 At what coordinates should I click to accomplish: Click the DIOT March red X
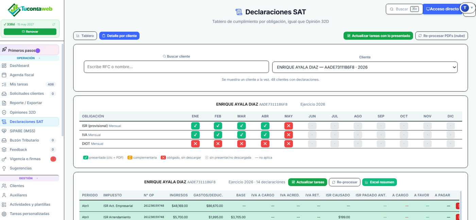click(x=241, y=144)
